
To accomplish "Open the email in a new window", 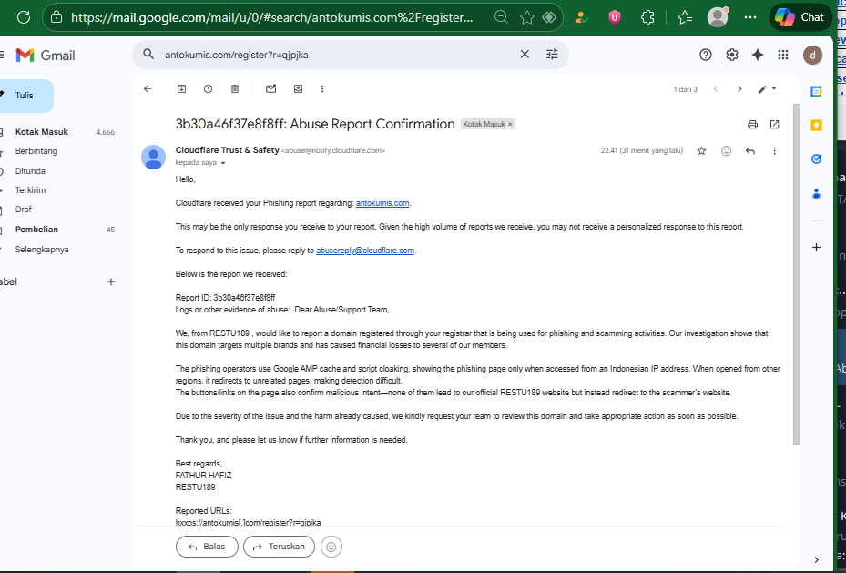I will 774,125.
